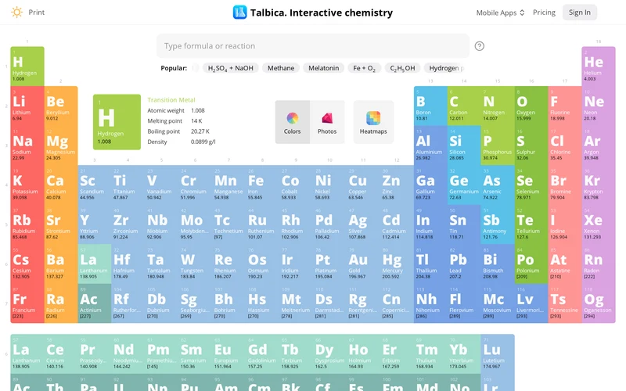Open the help question mark icon
Screen dimensions: 626x391
pyautogui.click(x=479, y=46)
